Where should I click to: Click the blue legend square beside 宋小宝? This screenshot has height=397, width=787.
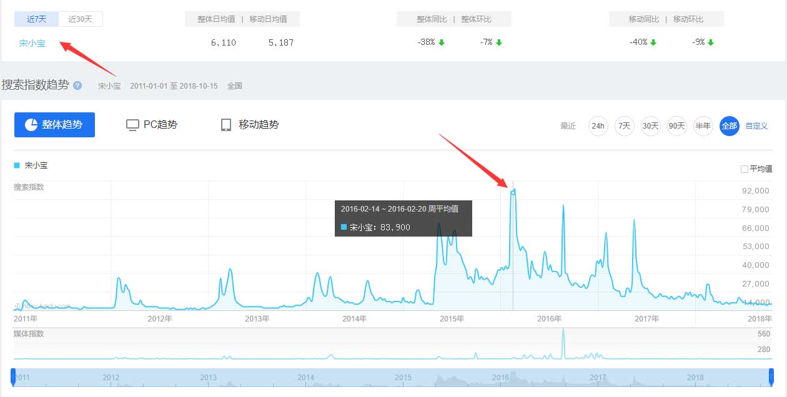coord(17,165)
